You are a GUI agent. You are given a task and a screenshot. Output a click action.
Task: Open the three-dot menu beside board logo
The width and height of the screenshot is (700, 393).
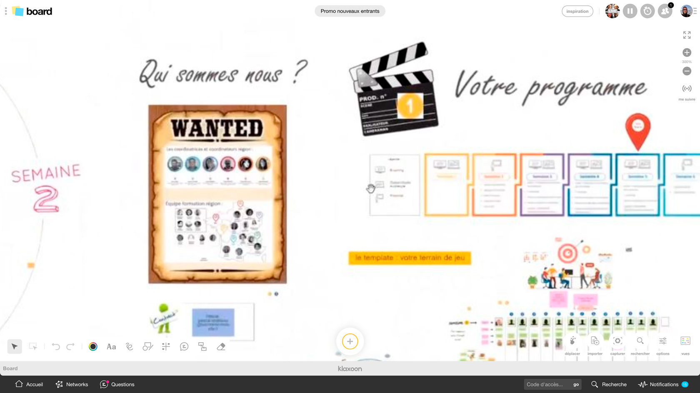tap(6, 11)
